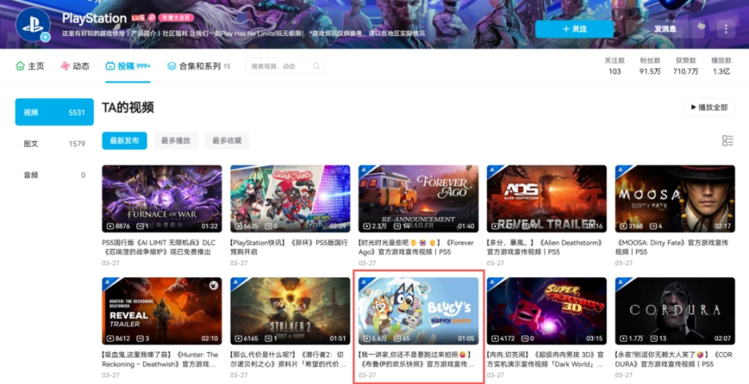749x384 pixels.
Task: Switch to list layout view icon
Action: 727,140
